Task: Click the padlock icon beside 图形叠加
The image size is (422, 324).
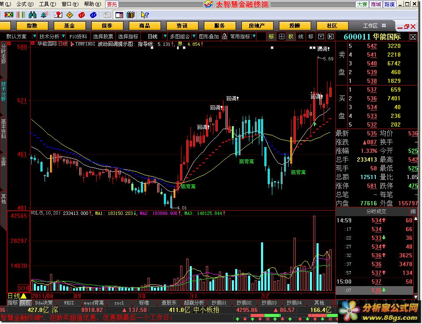Action: 224,36
